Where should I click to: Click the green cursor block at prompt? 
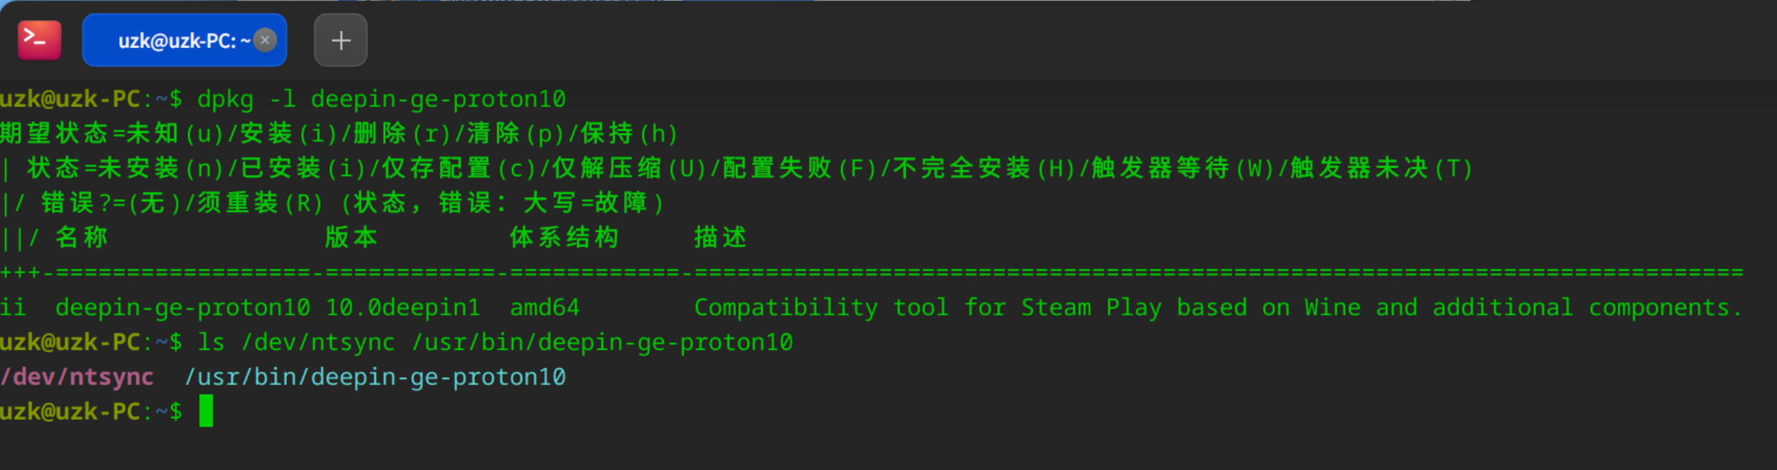206,411
